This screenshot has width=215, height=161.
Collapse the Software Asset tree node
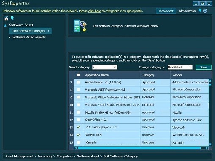click(6, 25)
